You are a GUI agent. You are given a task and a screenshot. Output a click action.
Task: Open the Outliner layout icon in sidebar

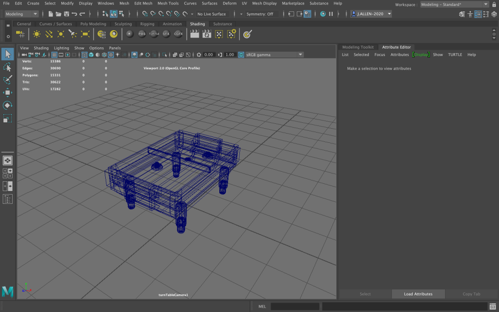[x=7, y=199]
